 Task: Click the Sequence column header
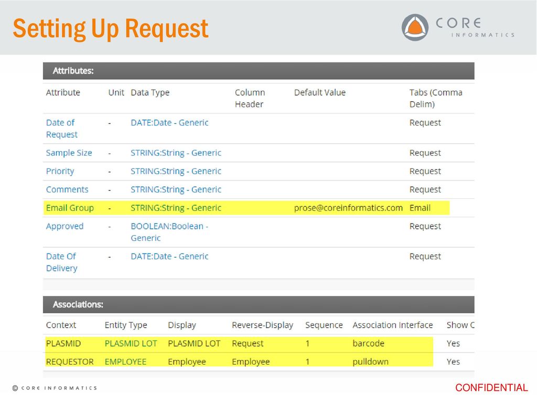click(x=324, y=325)
